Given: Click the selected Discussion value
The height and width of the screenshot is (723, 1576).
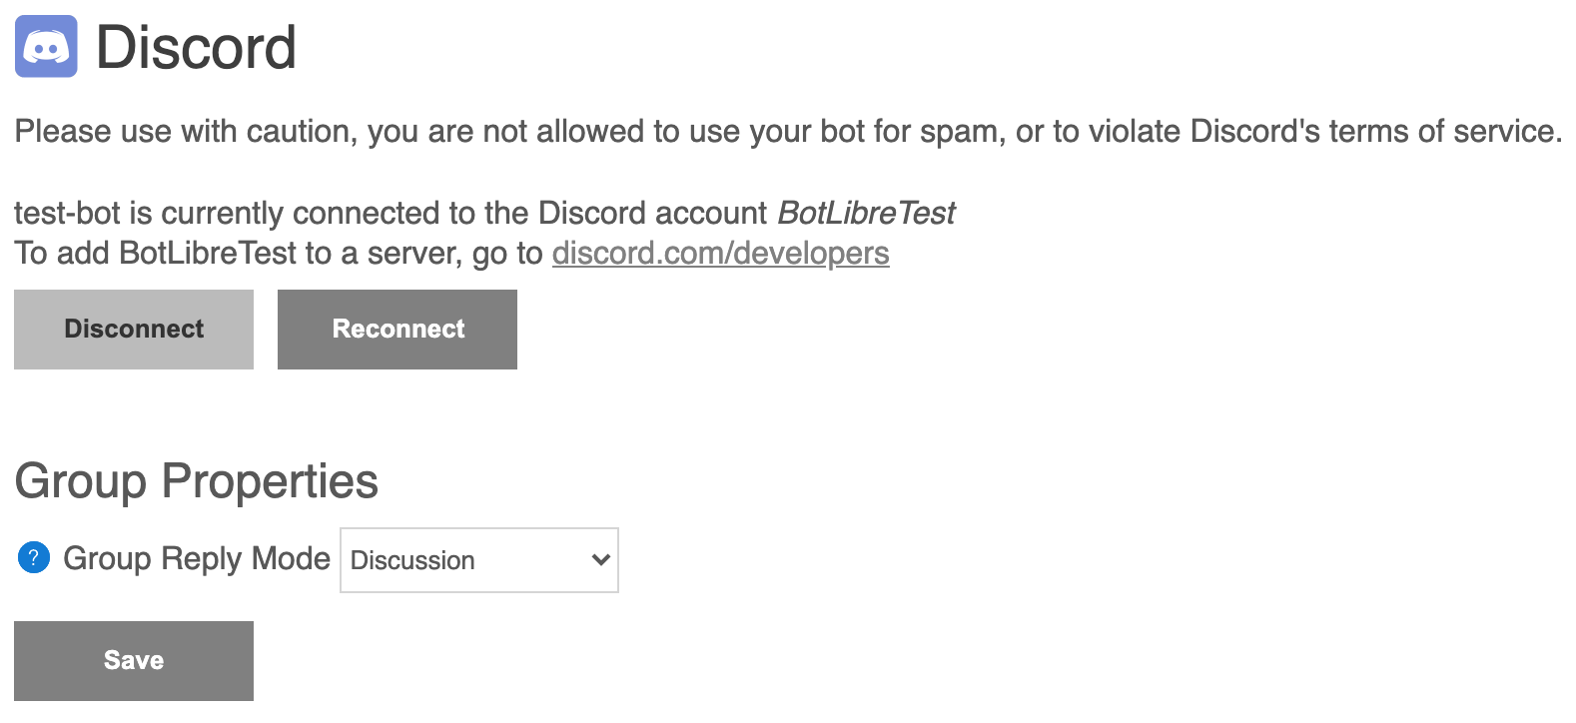Looking at the screenshot, I should (x=413, y=561).
